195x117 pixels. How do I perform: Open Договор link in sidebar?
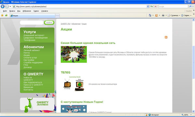click(28, 67)
